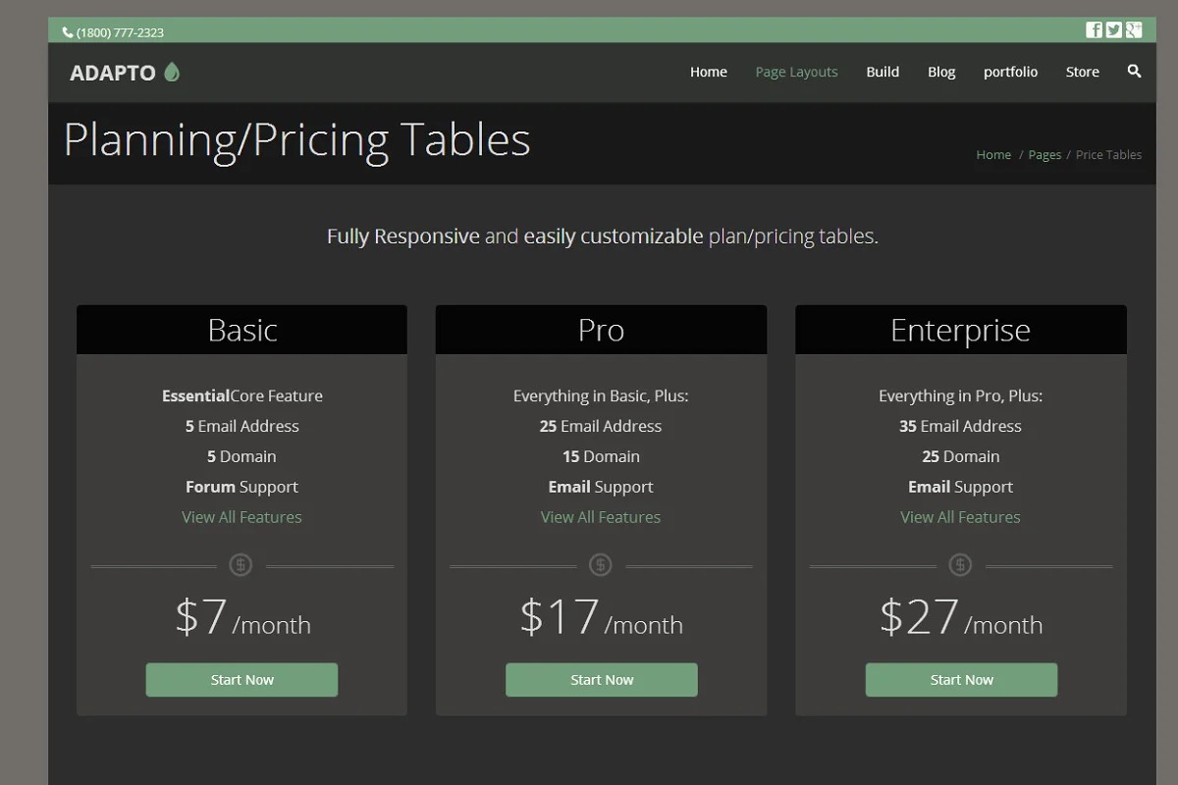This screenshot has width=1178, height=785.
Task: Open the Facebook social icon
Action: (x=1094, y=30)
